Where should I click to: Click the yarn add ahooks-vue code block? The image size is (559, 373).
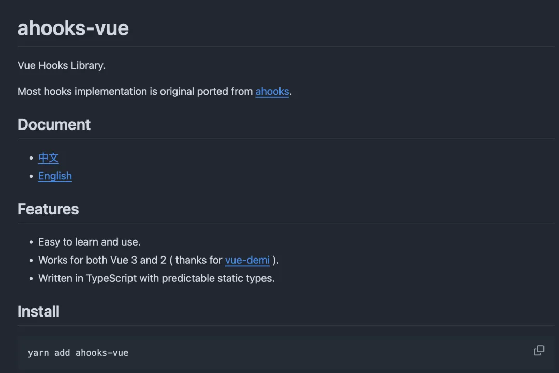(x=78, y=353)
